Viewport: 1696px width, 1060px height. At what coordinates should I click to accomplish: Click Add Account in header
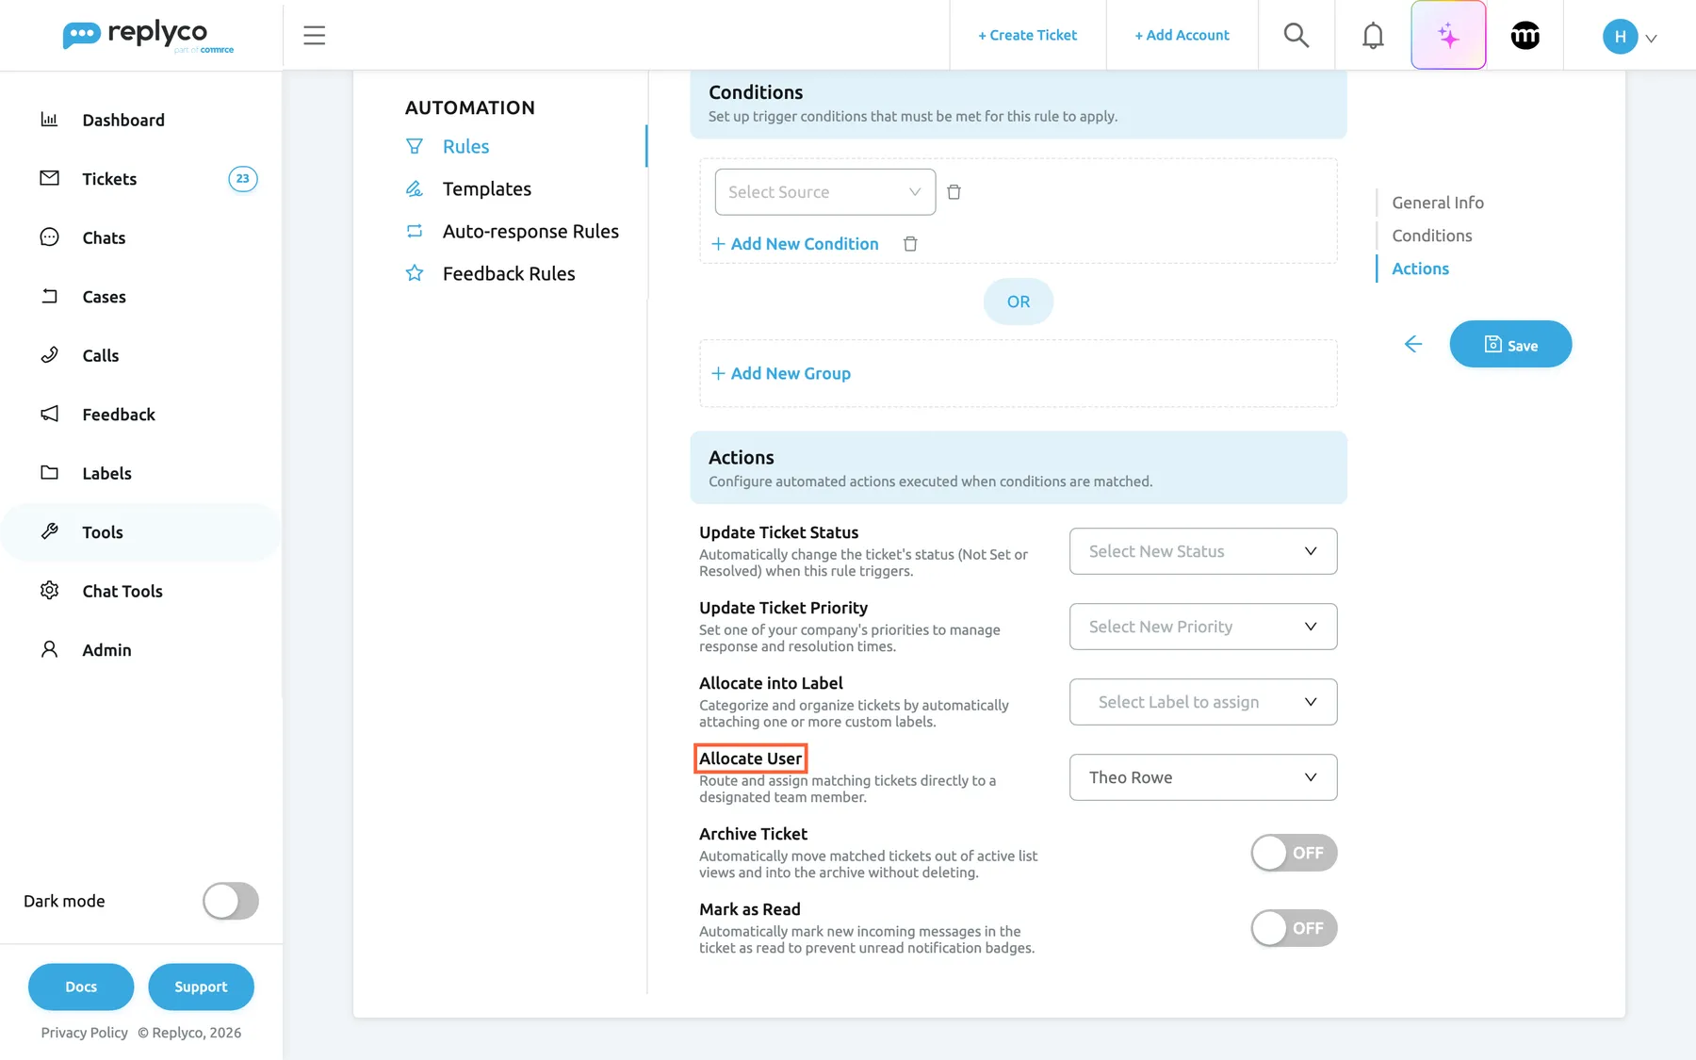pyautogui.click(x=1182, y=35)
